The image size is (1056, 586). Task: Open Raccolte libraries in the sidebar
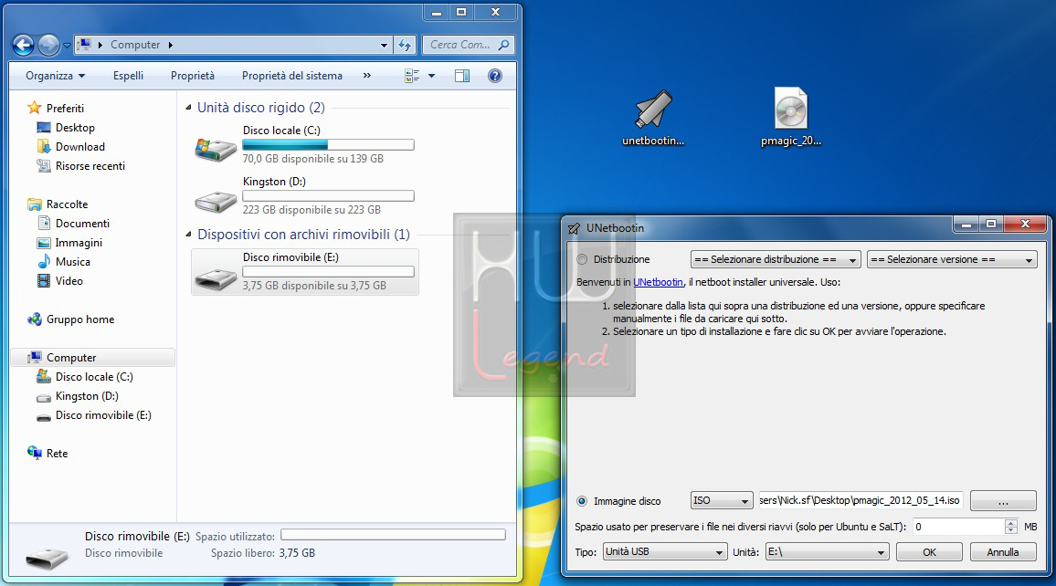tap(67, 204)
